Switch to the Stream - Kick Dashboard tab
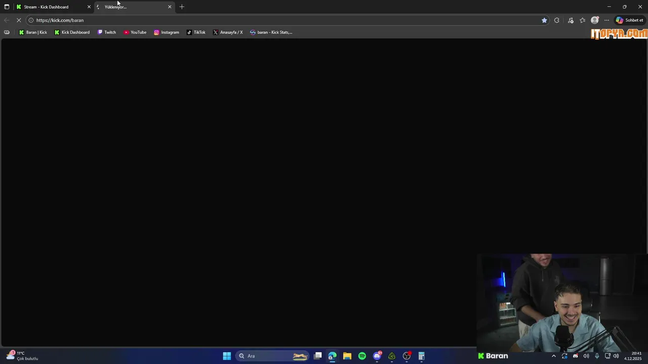Screen dimensions: 648x364 click(53, 7)
